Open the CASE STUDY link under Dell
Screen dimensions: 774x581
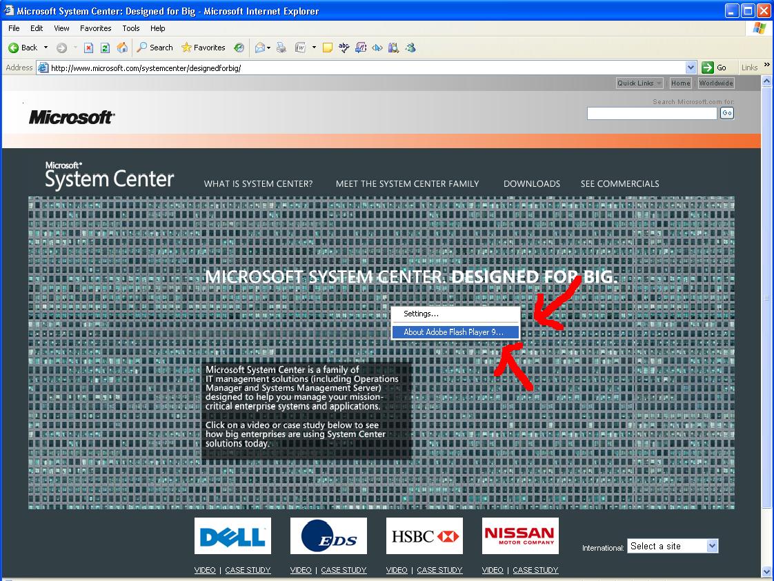pyautogui.click(x=248, y=570)
